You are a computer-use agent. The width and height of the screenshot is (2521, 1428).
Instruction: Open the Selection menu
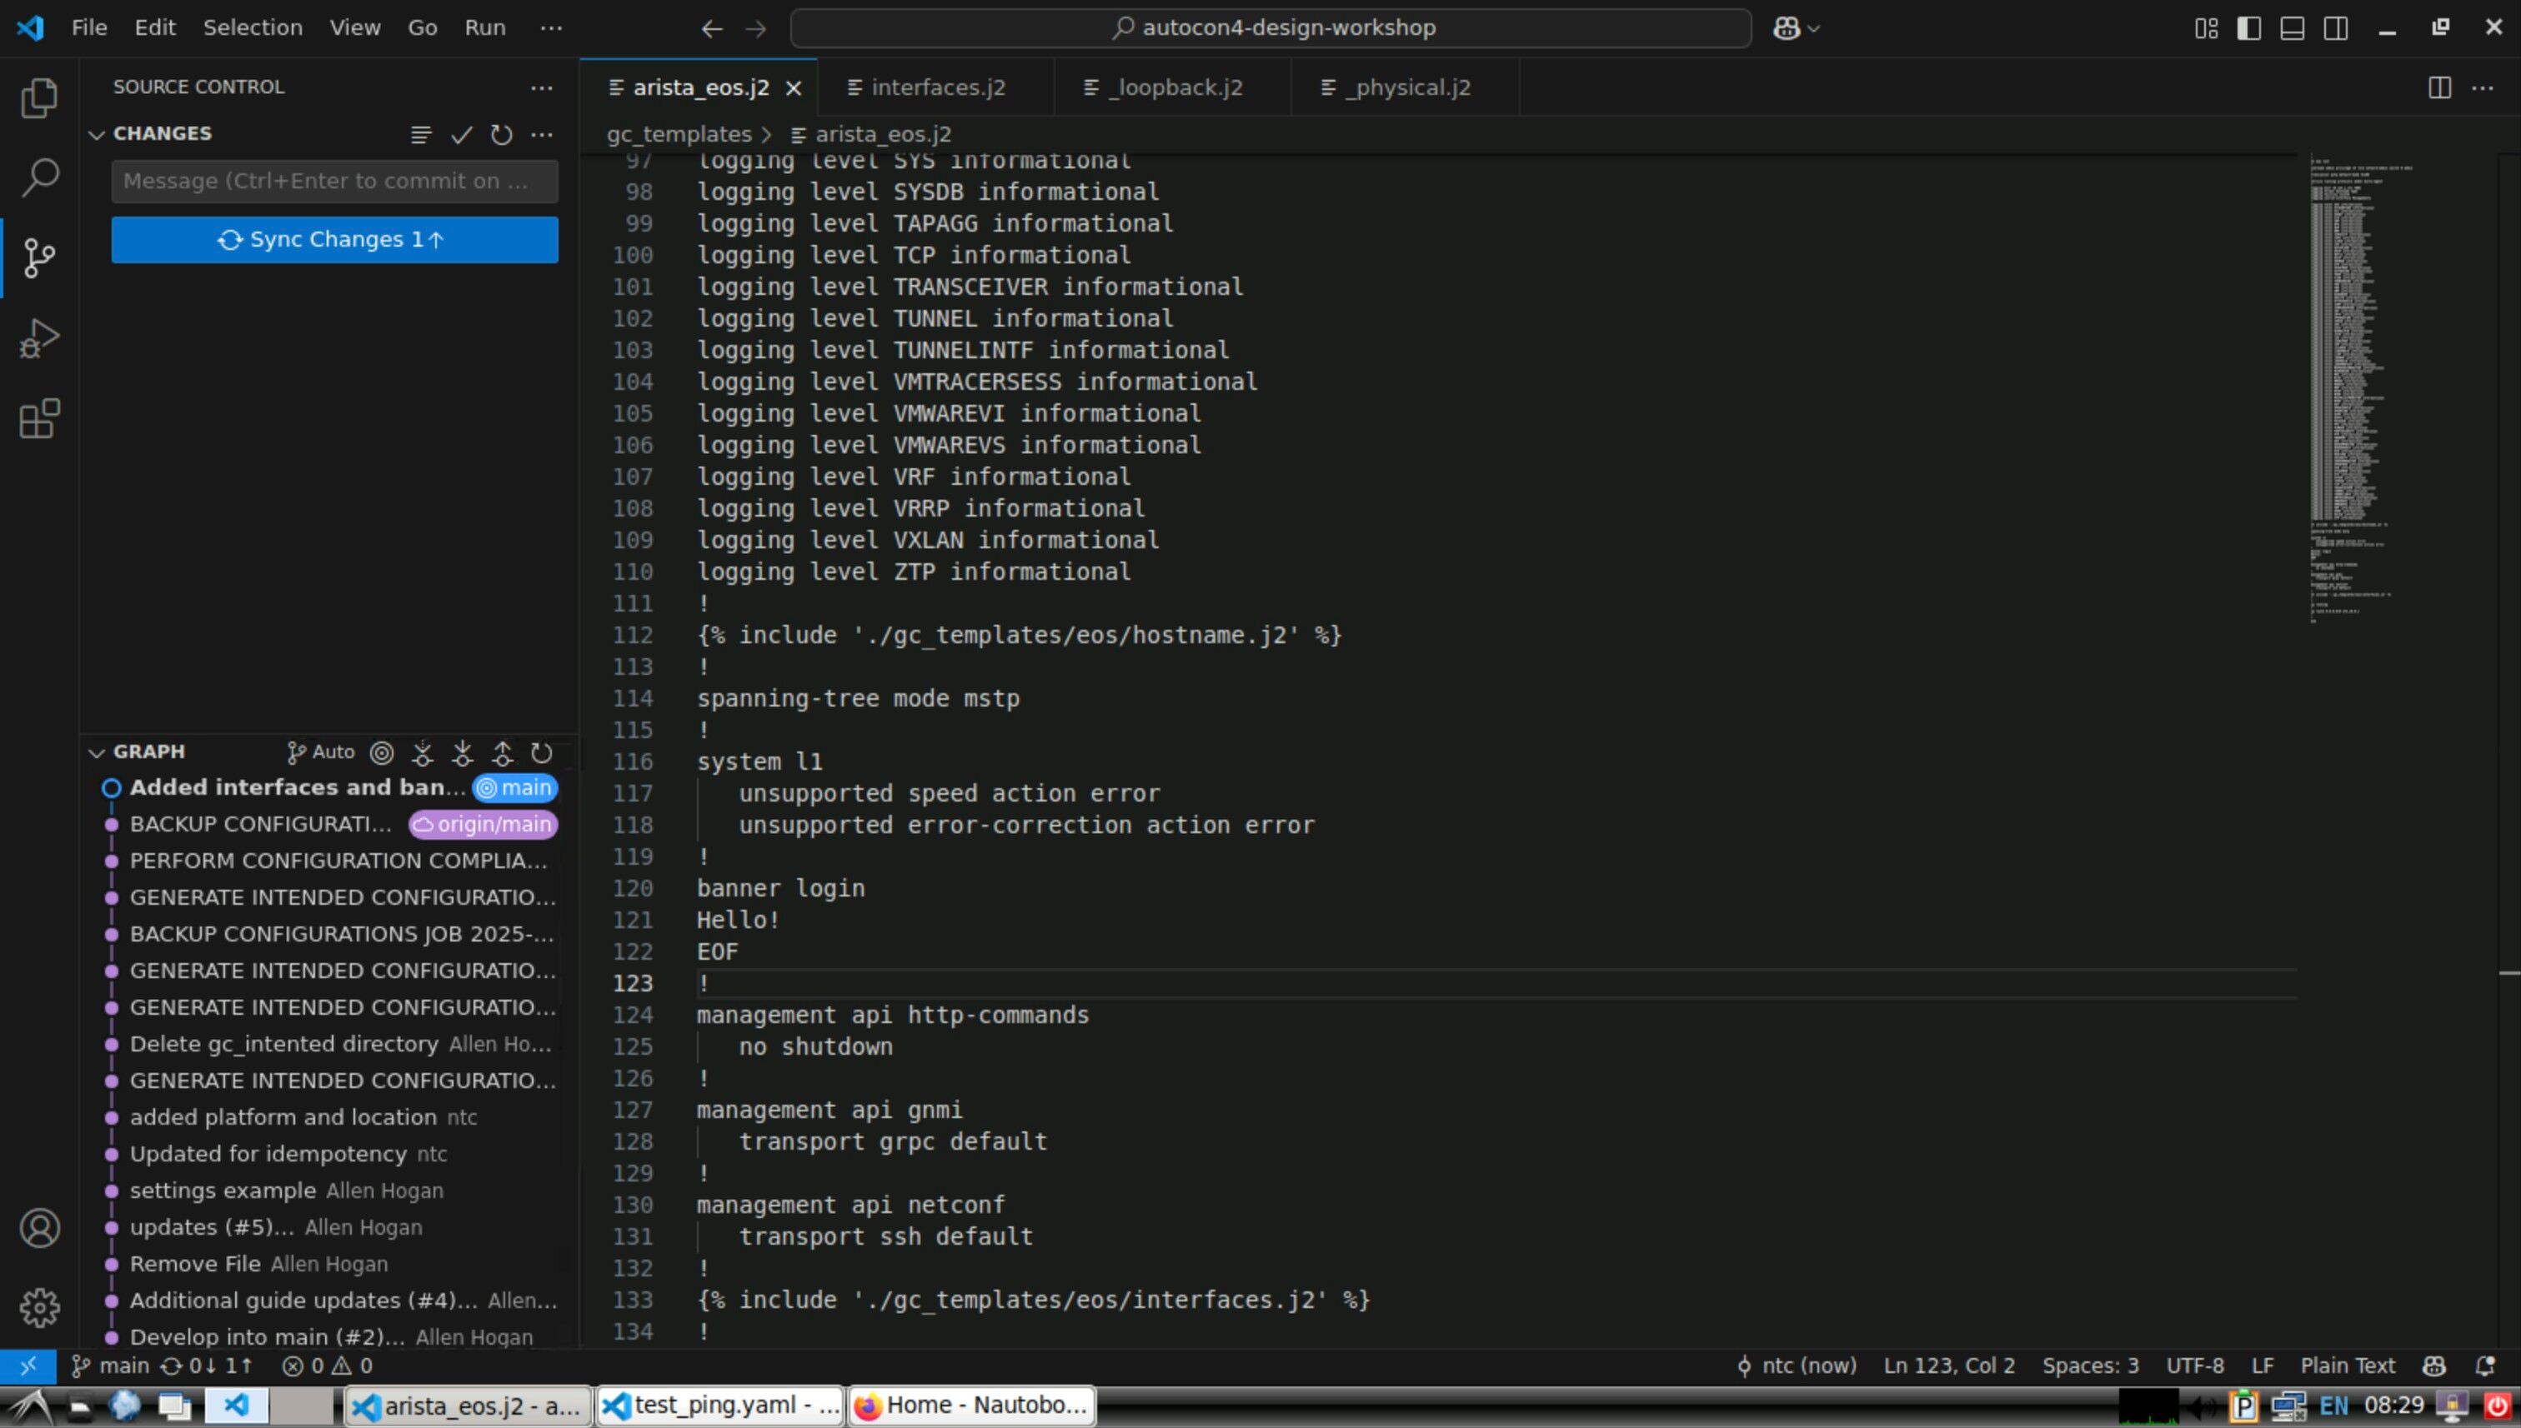coord(253,27)
